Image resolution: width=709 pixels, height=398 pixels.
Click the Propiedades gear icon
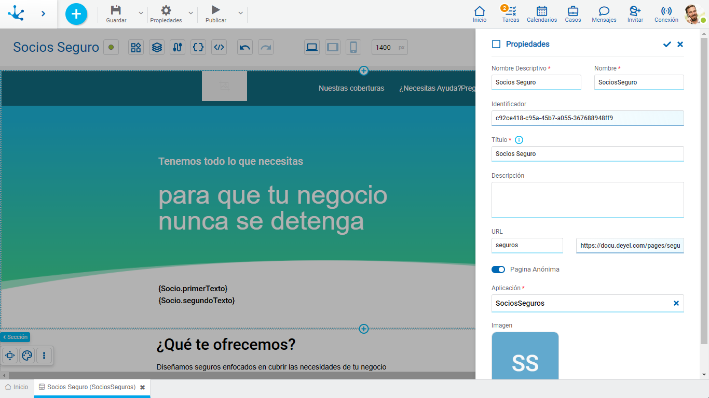point(166,10)
